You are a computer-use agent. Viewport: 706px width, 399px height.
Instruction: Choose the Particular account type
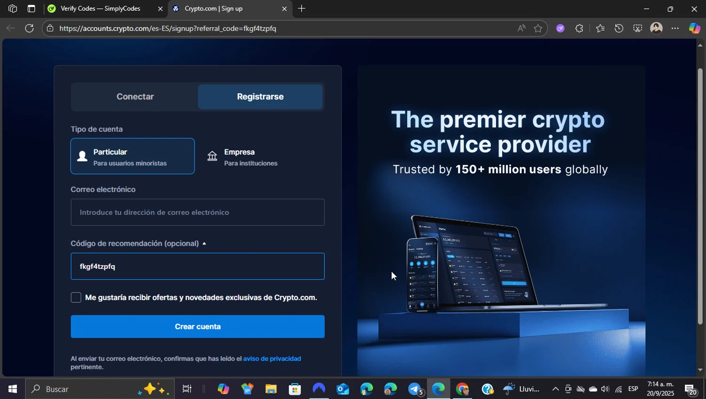tap(133, 156)
